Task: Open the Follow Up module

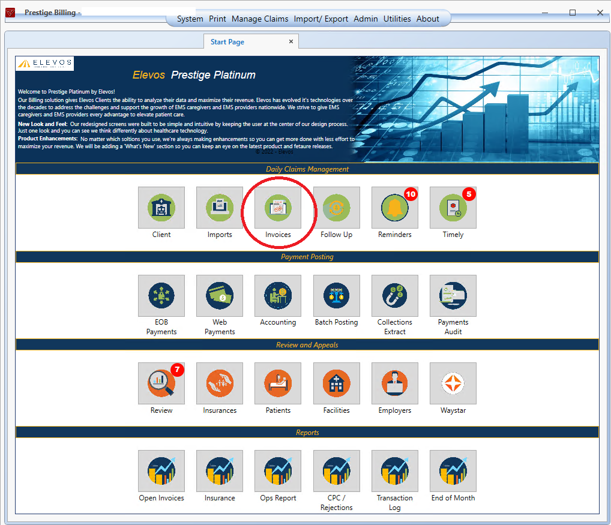Action: [336, 208]
